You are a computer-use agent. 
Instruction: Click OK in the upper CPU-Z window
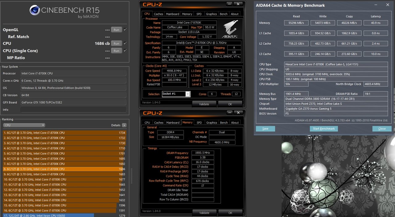coord(230,104)
